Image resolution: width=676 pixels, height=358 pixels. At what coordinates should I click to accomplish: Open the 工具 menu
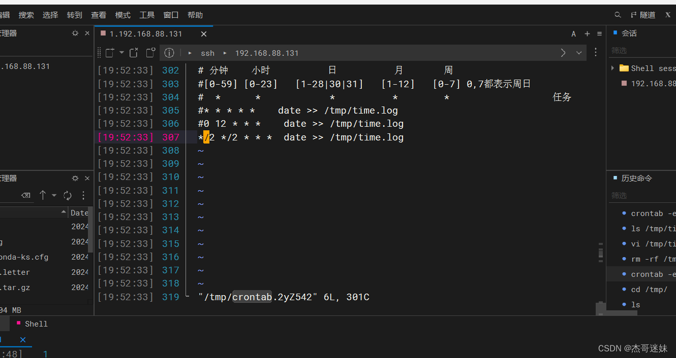147,15
